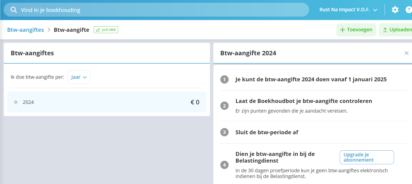Click the step 2 number circle
The height and width of the screenshot is (184, 412).
point(224,106)
